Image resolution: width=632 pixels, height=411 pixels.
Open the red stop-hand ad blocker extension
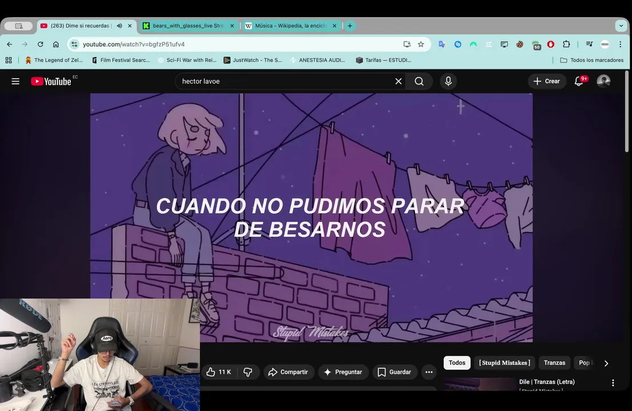550,45
